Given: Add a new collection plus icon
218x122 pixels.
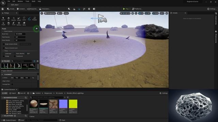Looking at the screenshot, I should click(x=15, y=116).
